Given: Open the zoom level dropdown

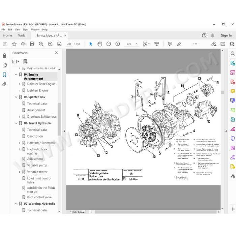Looking at the screenshot, I should 136,44.
